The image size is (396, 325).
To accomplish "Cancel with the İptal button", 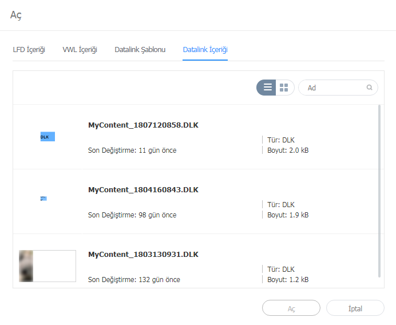I will click(355, 308).
